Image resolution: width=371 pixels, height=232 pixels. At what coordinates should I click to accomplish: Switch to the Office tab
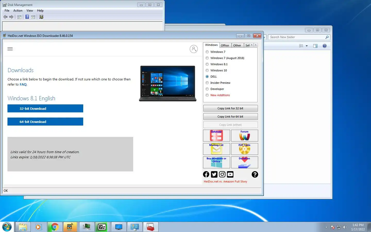pyautogui.click(x=225, y=45)
